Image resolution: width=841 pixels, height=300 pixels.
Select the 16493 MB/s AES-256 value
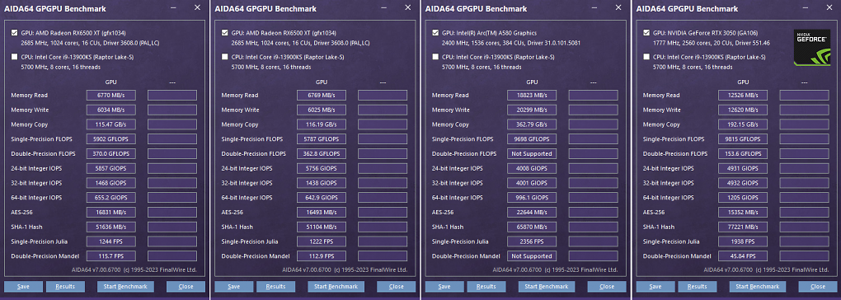(x=322, y=212)
